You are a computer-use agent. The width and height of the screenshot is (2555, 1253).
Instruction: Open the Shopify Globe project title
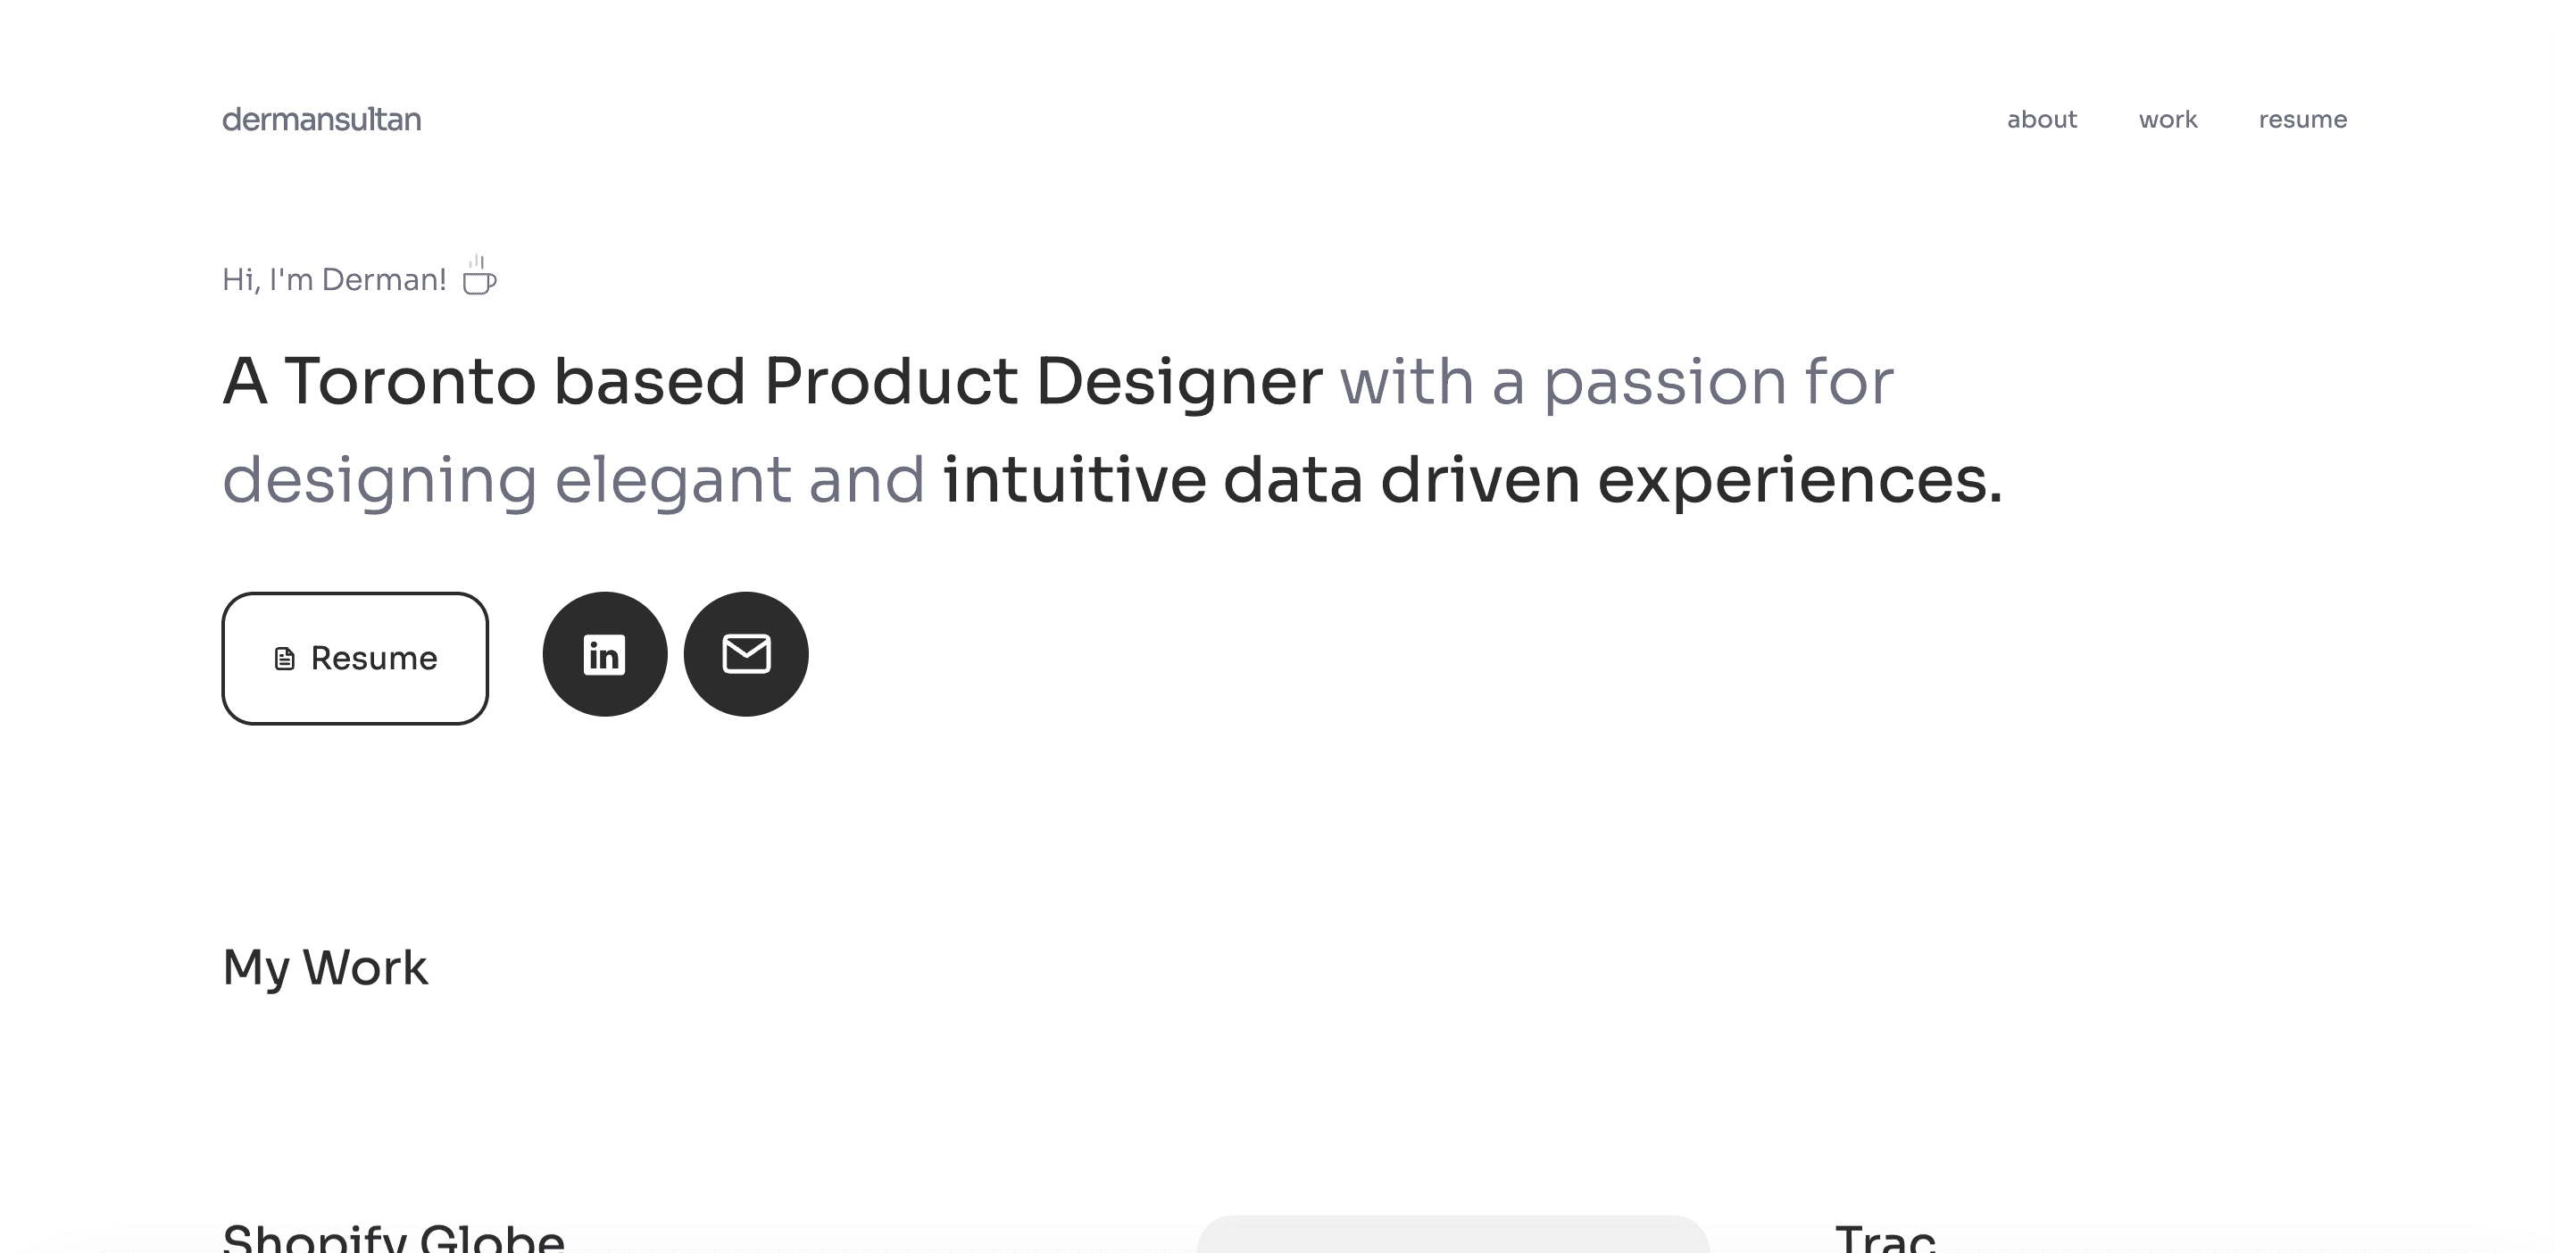tap(393, 1237)
